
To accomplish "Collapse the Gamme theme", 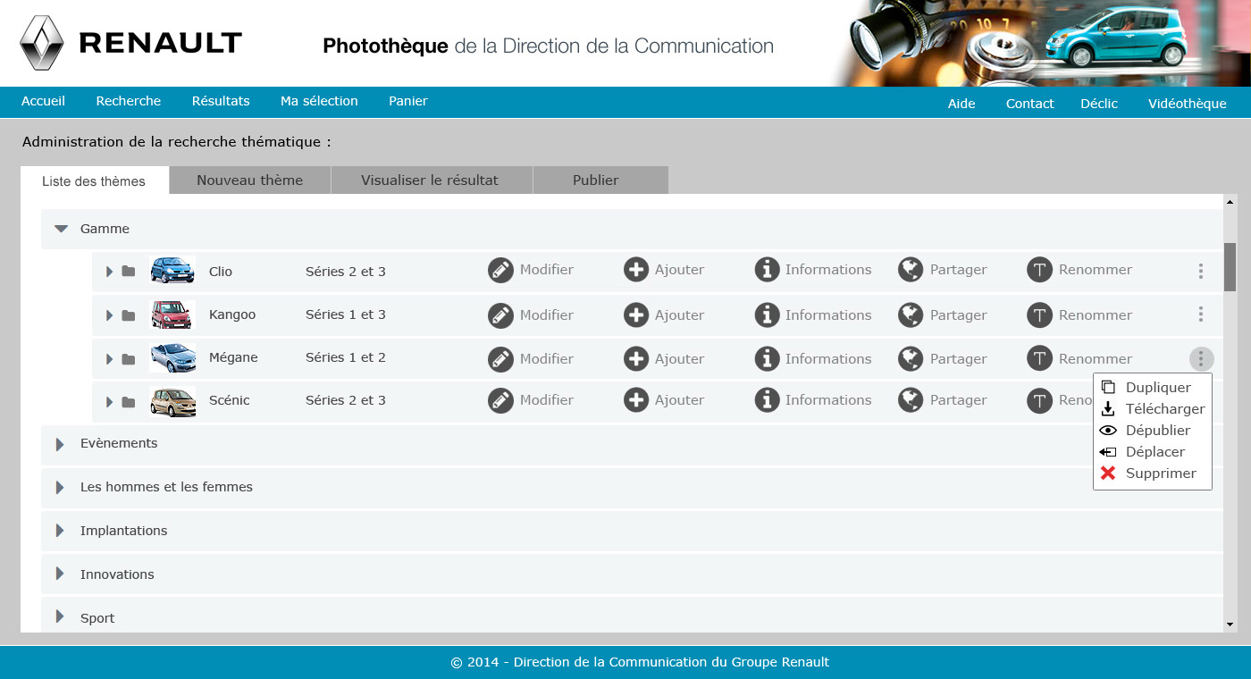I will coord(61,229).
